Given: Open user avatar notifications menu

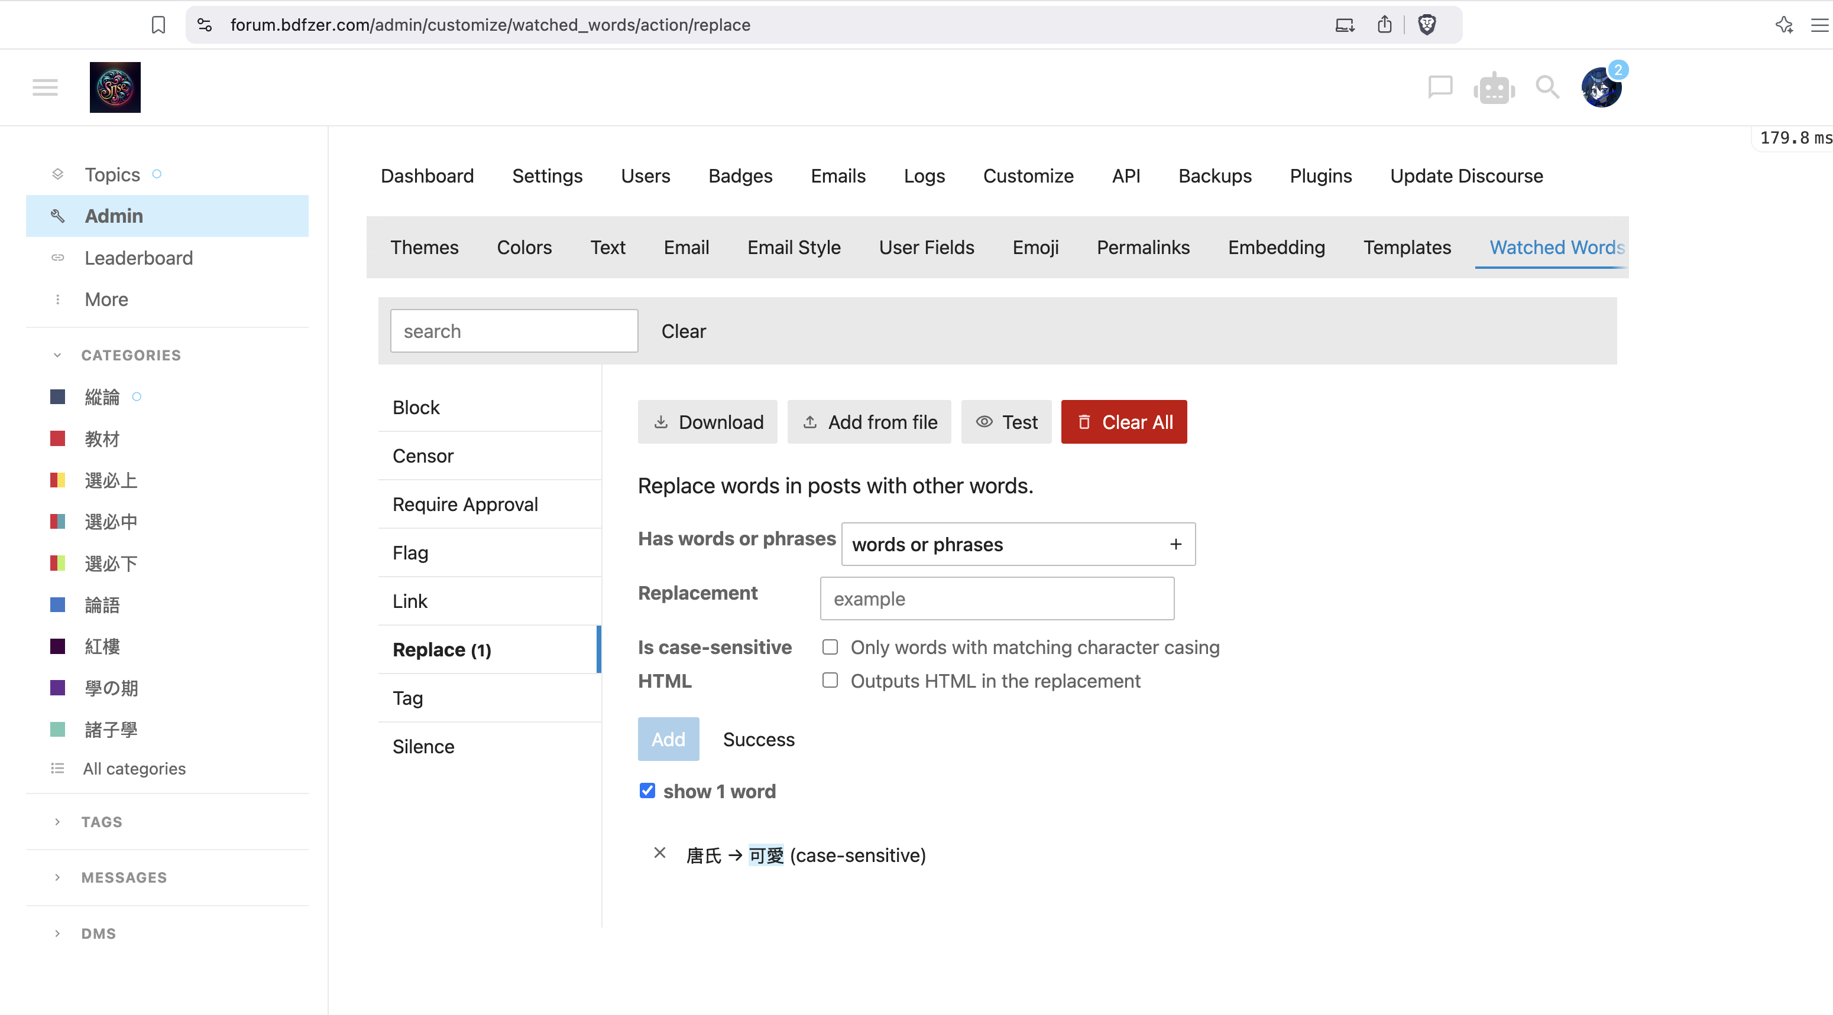Looking at the screenshot, I should click(1601, 87).
